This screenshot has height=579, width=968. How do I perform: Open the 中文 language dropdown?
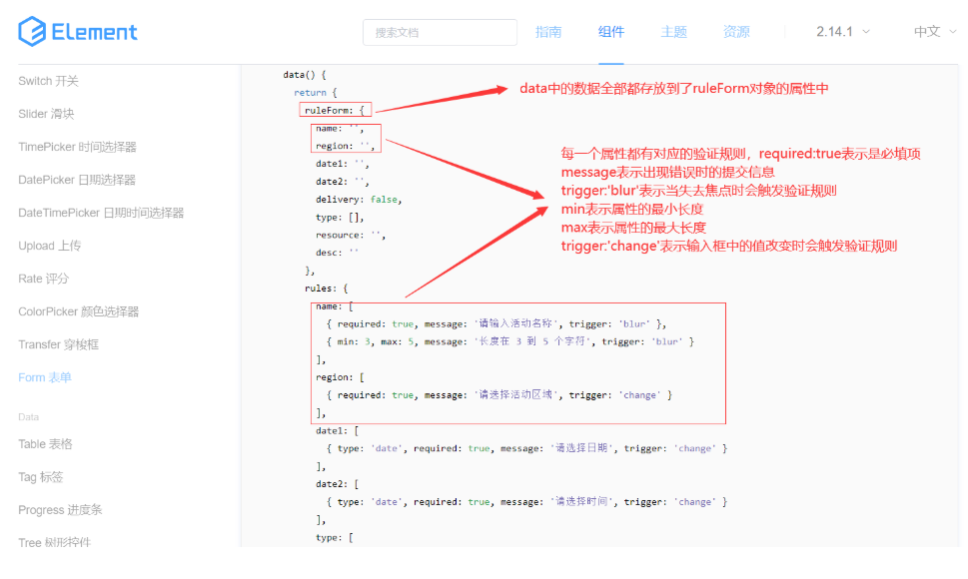(935, 32)
